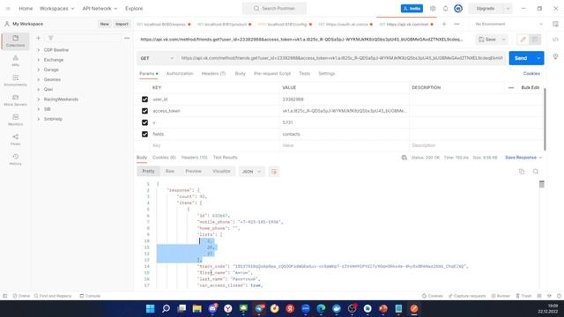The image size is (564, 317).
Task: Click the Send button
Action: (521, 58)
